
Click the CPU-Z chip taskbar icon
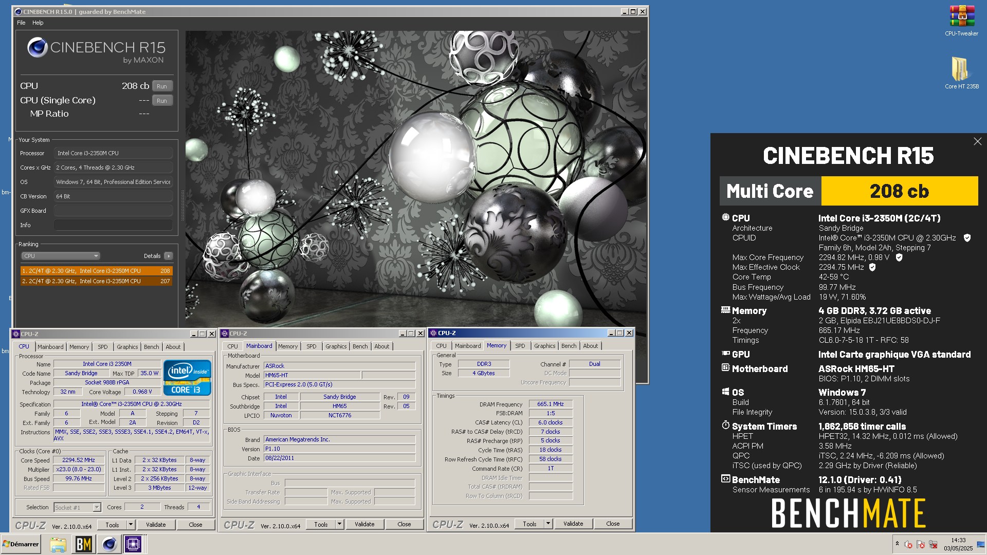point(133,544)
